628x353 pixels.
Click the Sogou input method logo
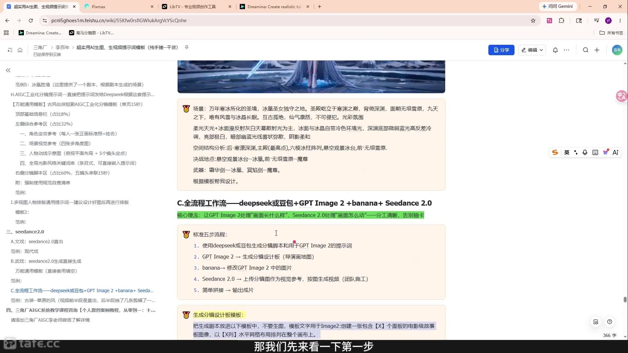click(x=555, y=152)
